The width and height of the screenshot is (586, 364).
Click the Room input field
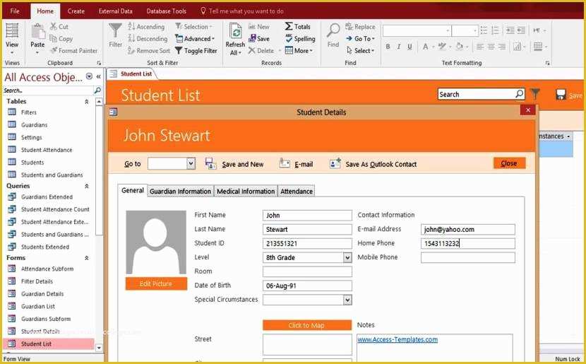point(307,271)
